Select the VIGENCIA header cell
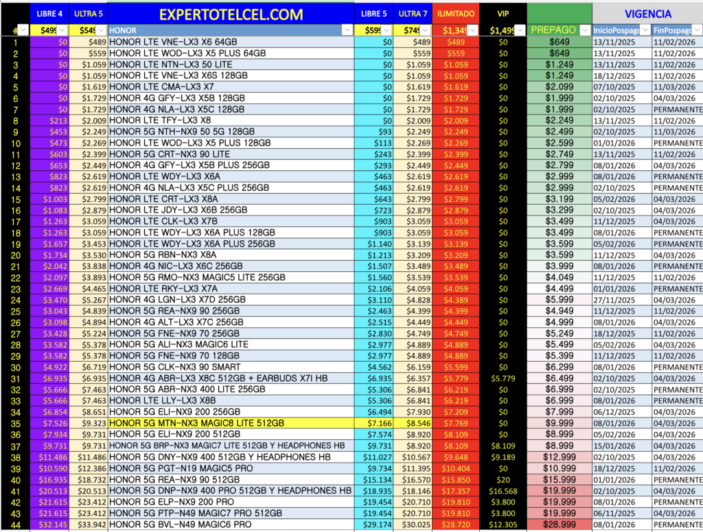 pyautogui.click(x=647, y=13)
